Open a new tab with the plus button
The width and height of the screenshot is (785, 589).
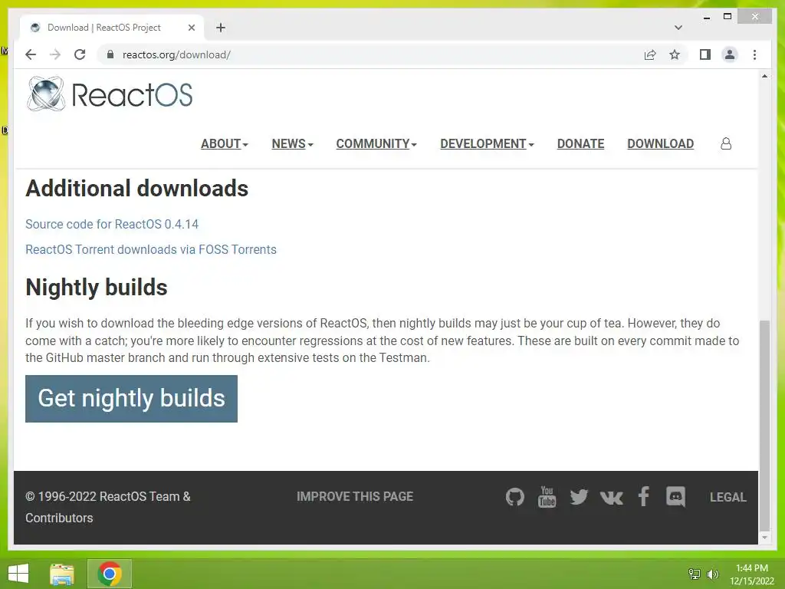[x=221, y=28]
